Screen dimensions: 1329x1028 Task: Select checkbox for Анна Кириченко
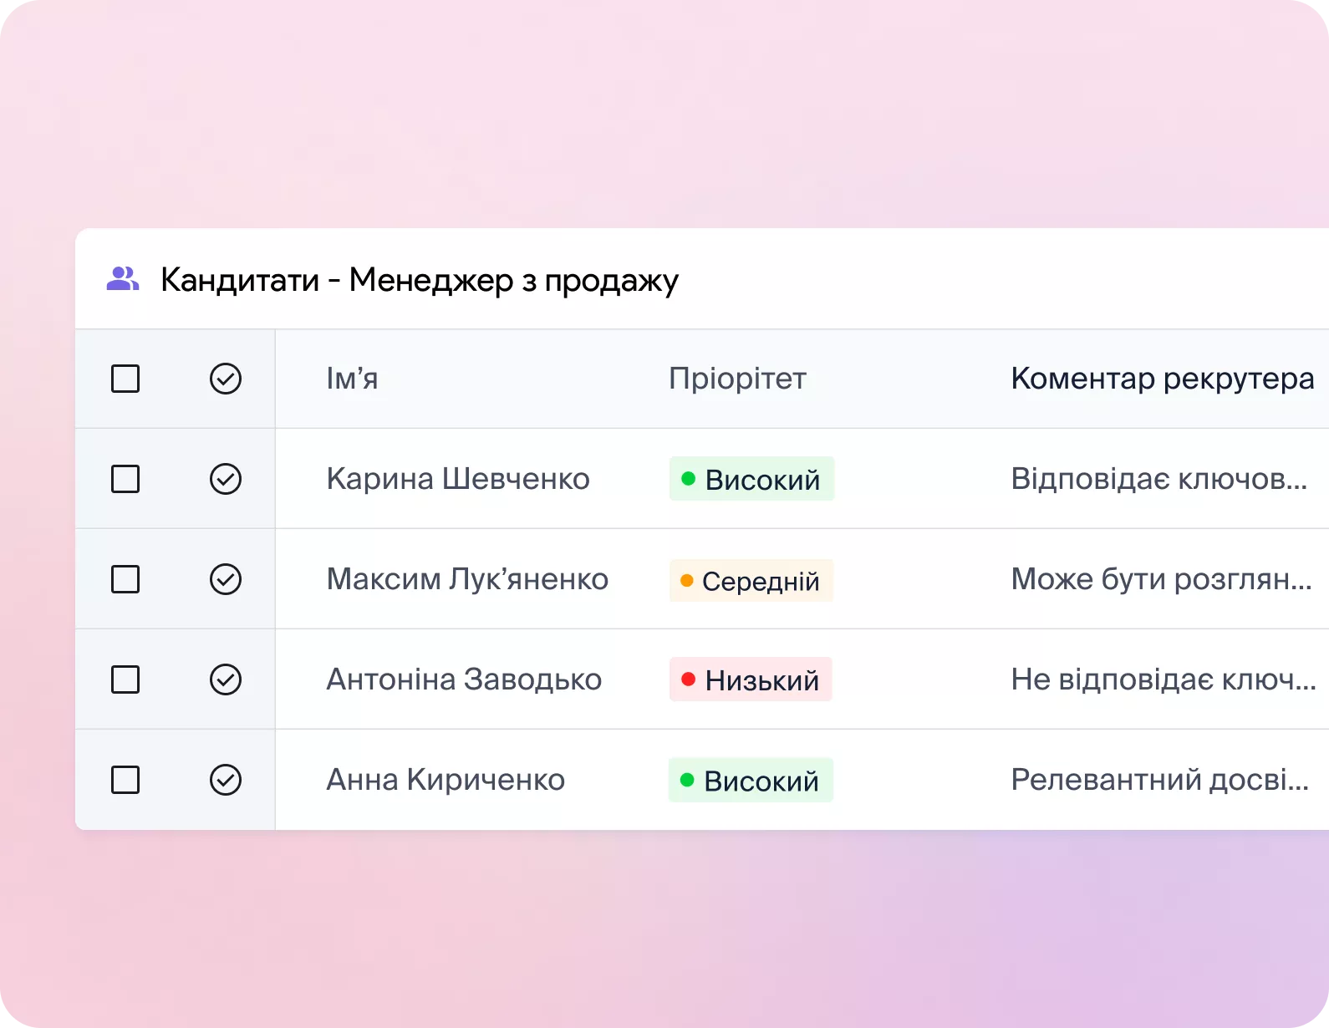pyautogui.click(x=125, y=780)
